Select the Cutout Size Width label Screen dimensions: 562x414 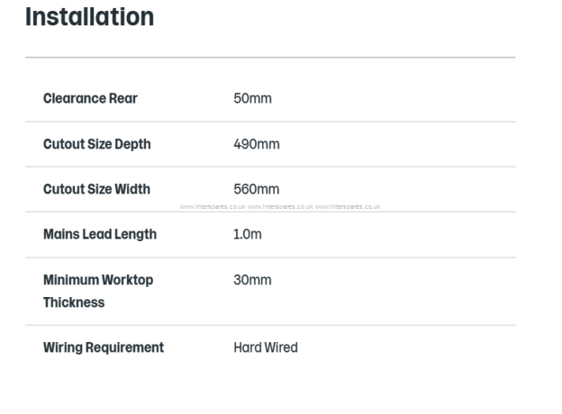[x=96, y=189]
